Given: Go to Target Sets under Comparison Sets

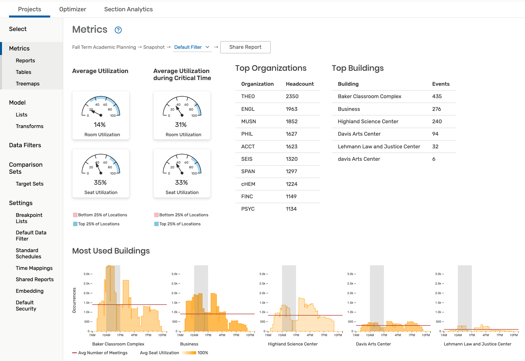Looking at the screenshot, I should [30, 184].
